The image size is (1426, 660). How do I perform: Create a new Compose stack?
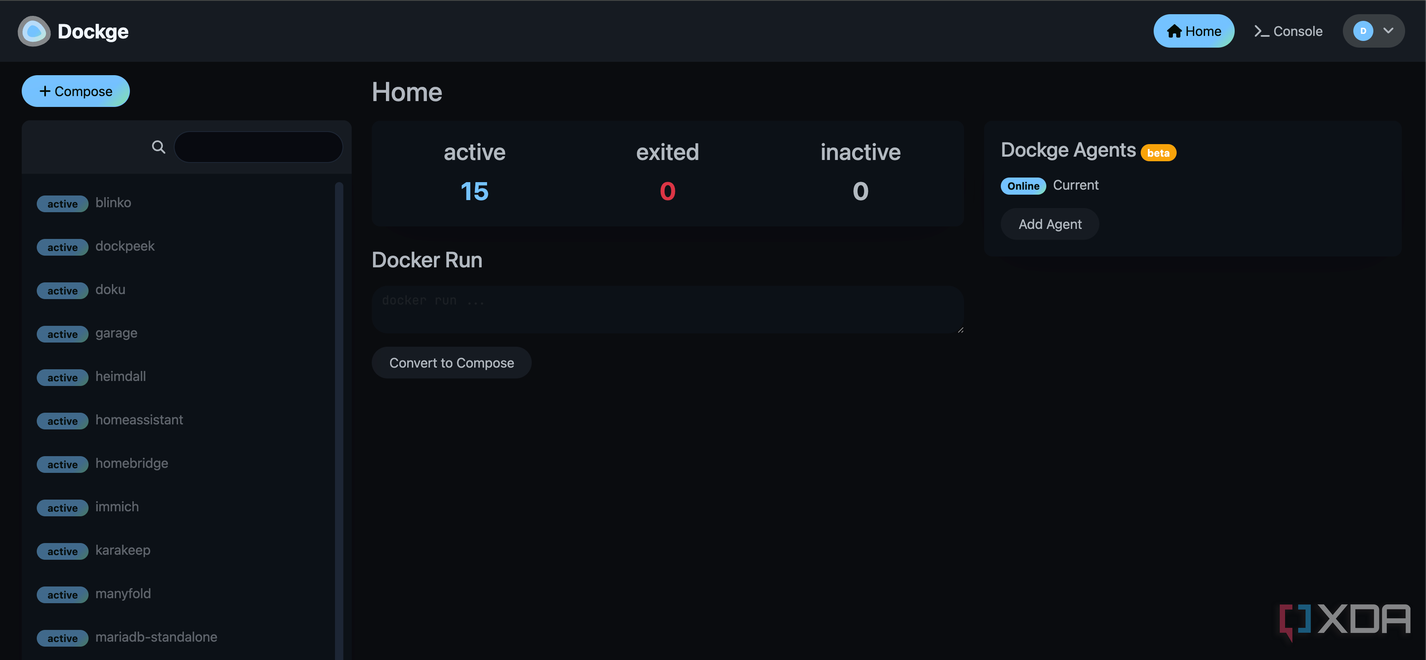click(76, 91)
